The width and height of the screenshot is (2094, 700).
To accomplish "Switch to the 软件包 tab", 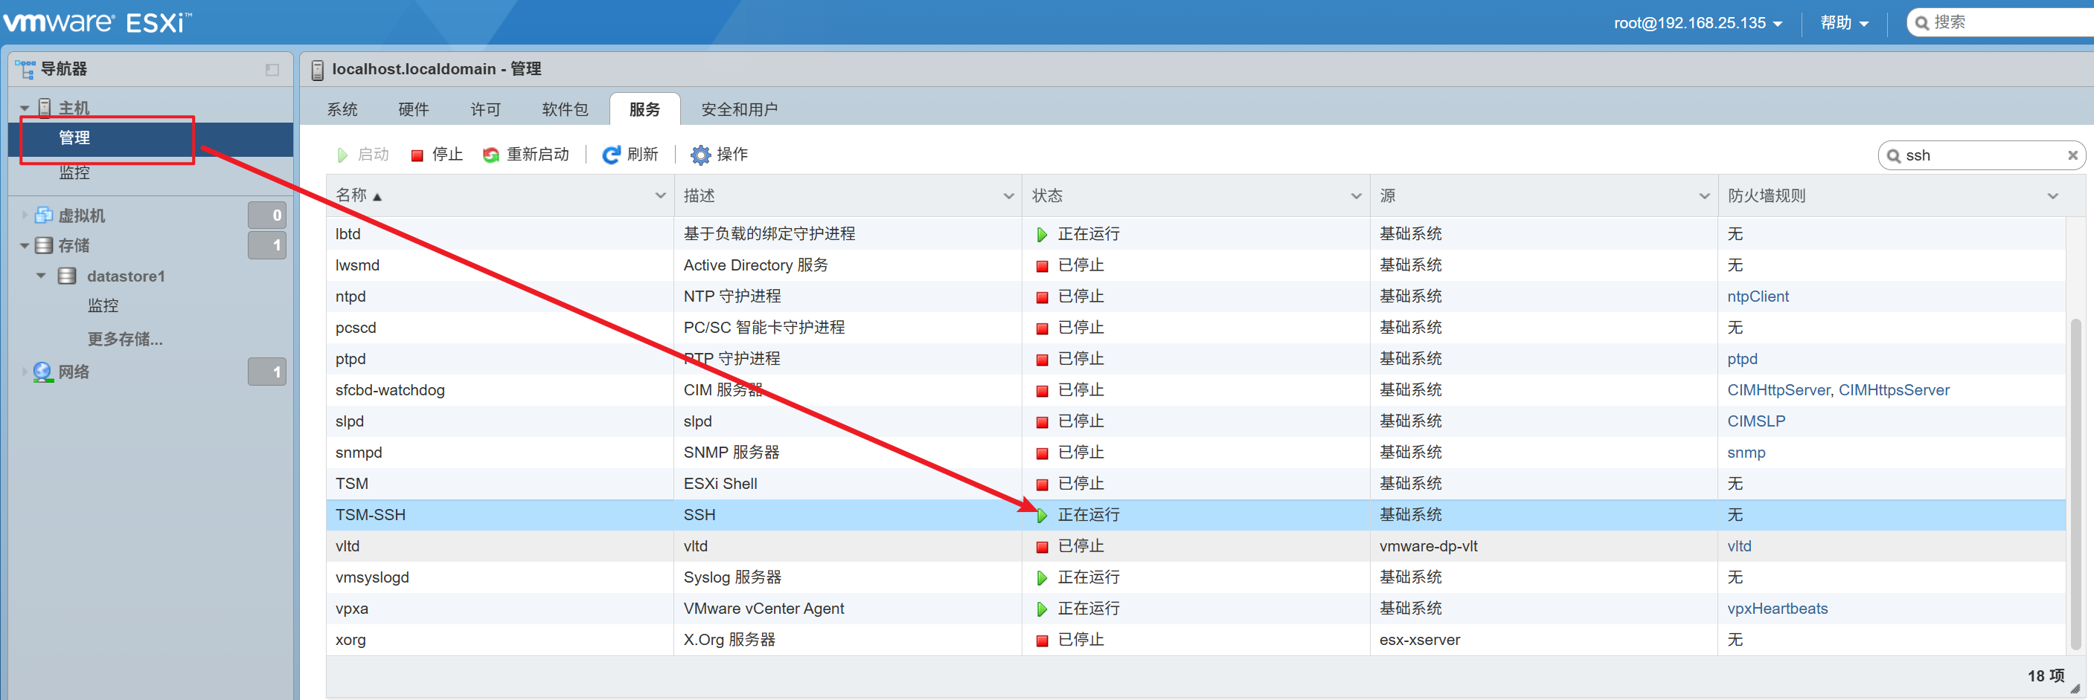I will (565, 110).
